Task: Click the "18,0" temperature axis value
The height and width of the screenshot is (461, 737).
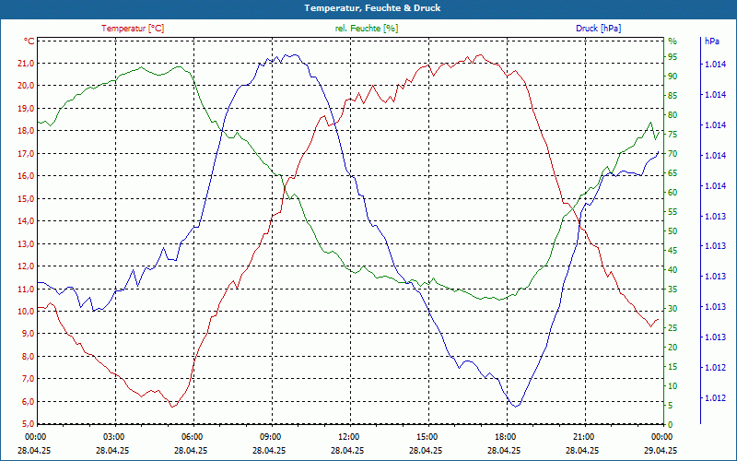Action: tap(26, 131)
